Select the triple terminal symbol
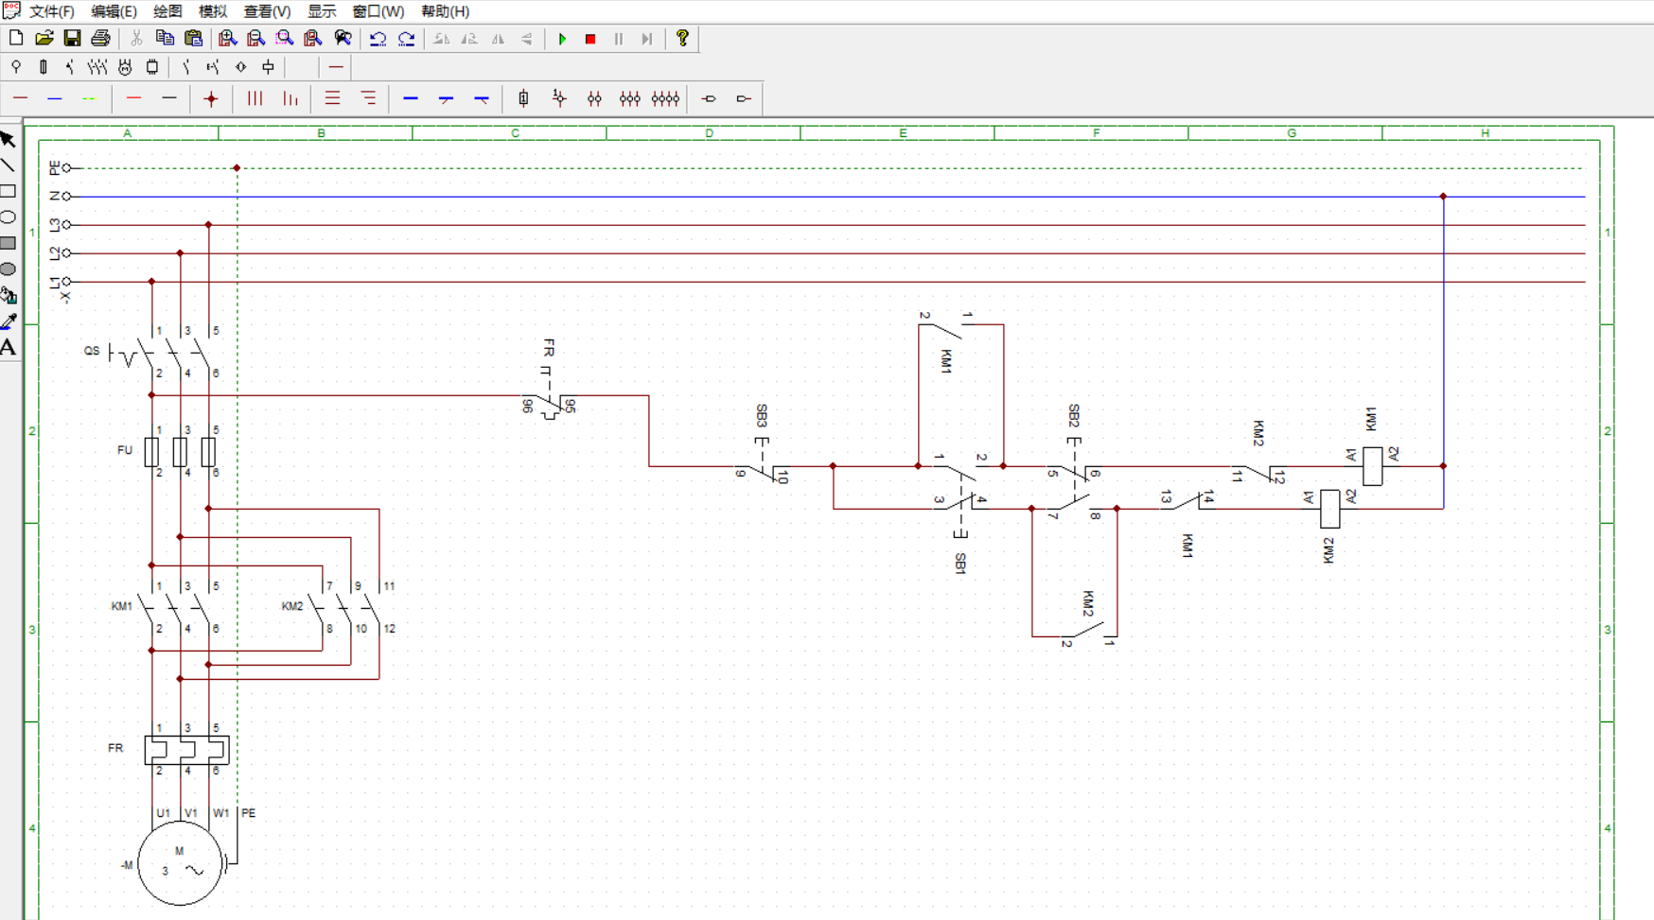Screen dimensions: 1654x920 (x=629, y=98)
